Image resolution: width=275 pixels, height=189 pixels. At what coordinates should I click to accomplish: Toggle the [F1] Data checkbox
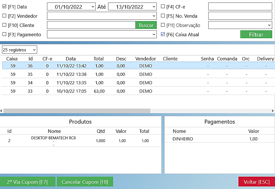(x=4, y=6)
